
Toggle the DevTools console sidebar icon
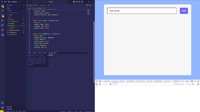tap(97, 84)
